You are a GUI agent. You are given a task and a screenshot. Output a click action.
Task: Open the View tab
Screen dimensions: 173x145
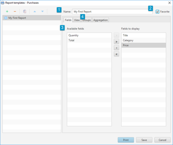(77, 20)
